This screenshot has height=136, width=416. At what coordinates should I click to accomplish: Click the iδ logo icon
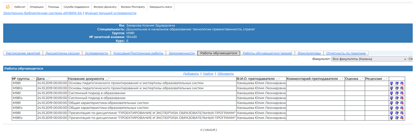pyautogui.click(x=7, y=7)
